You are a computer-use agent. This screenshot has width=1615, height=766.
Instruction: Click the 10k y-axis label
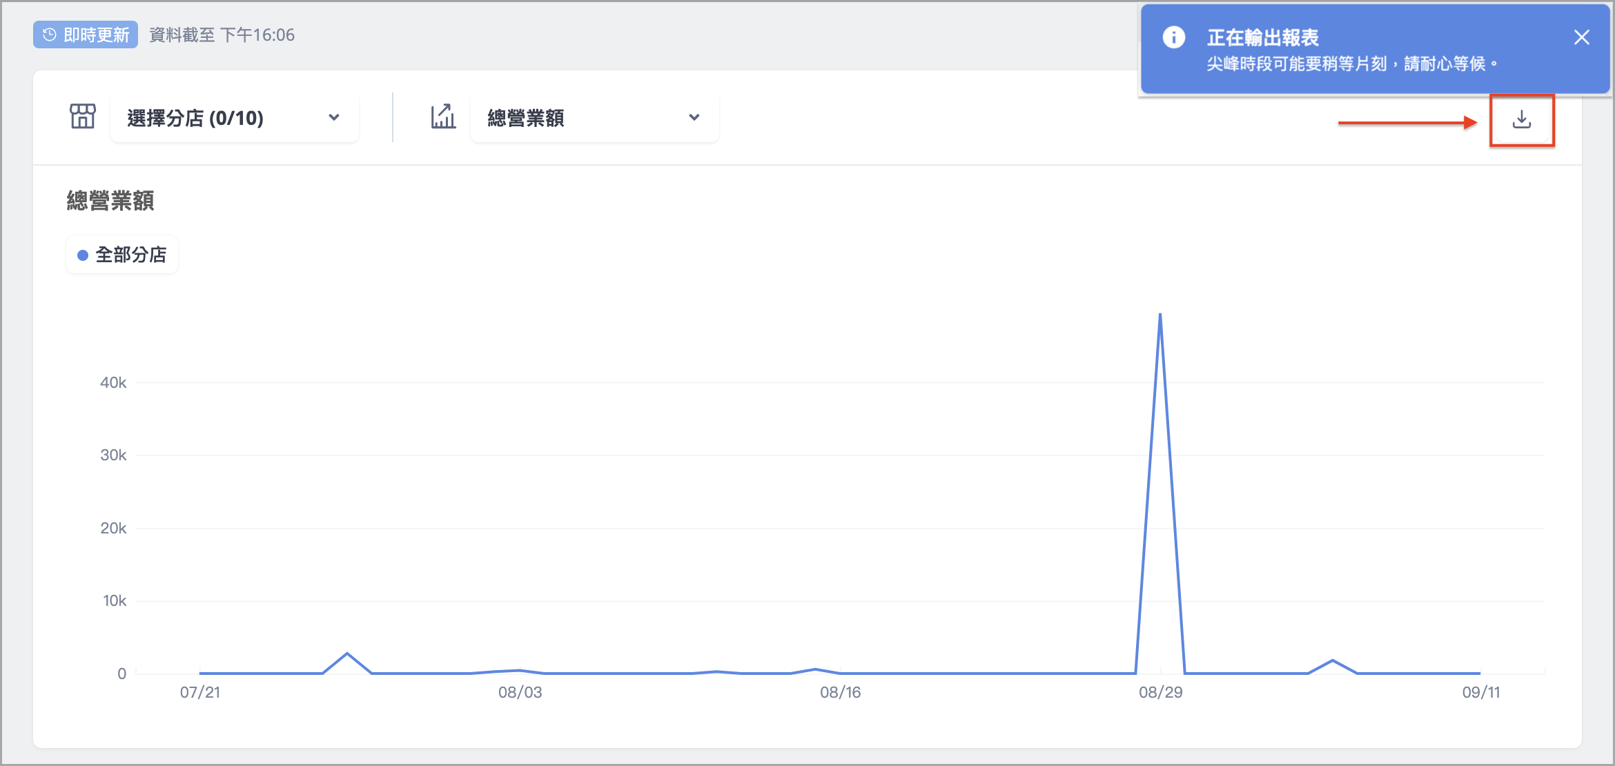click(115, 600)
